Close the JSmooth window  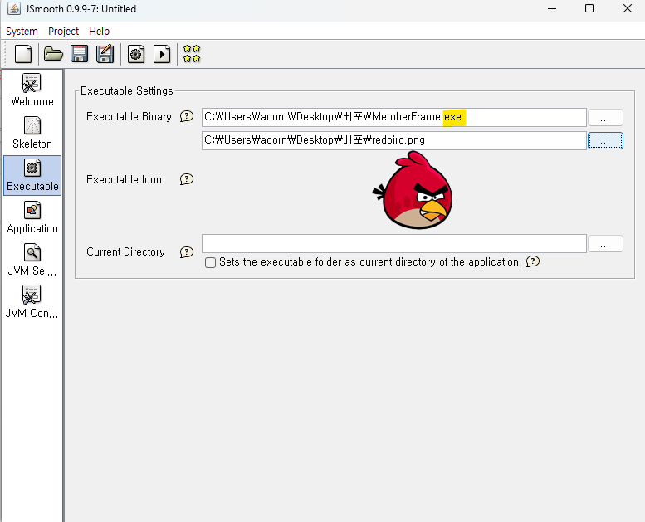tap(628, 8)
